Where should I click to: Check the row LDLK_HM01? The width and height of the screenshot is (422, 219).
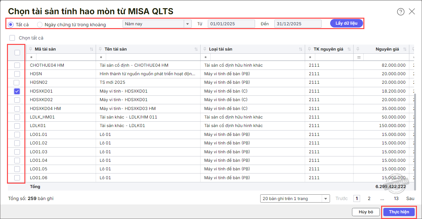pyautogui.click(x=17, y=117)
